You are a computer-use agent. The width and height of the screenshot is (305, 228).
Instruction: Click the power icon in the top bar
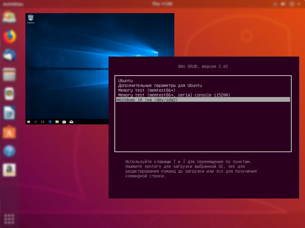292,4
